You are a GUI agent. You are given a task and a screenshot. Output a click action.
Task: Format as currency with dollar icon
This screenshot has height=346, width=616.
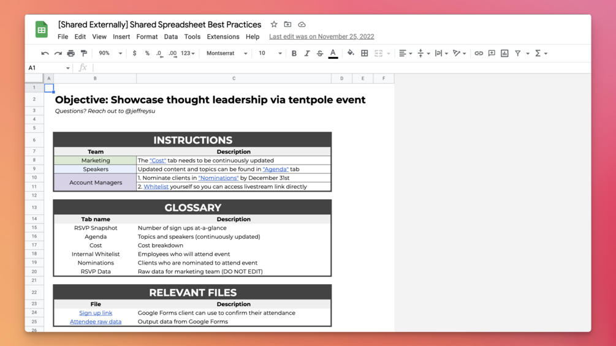click(x=134, y=53)
